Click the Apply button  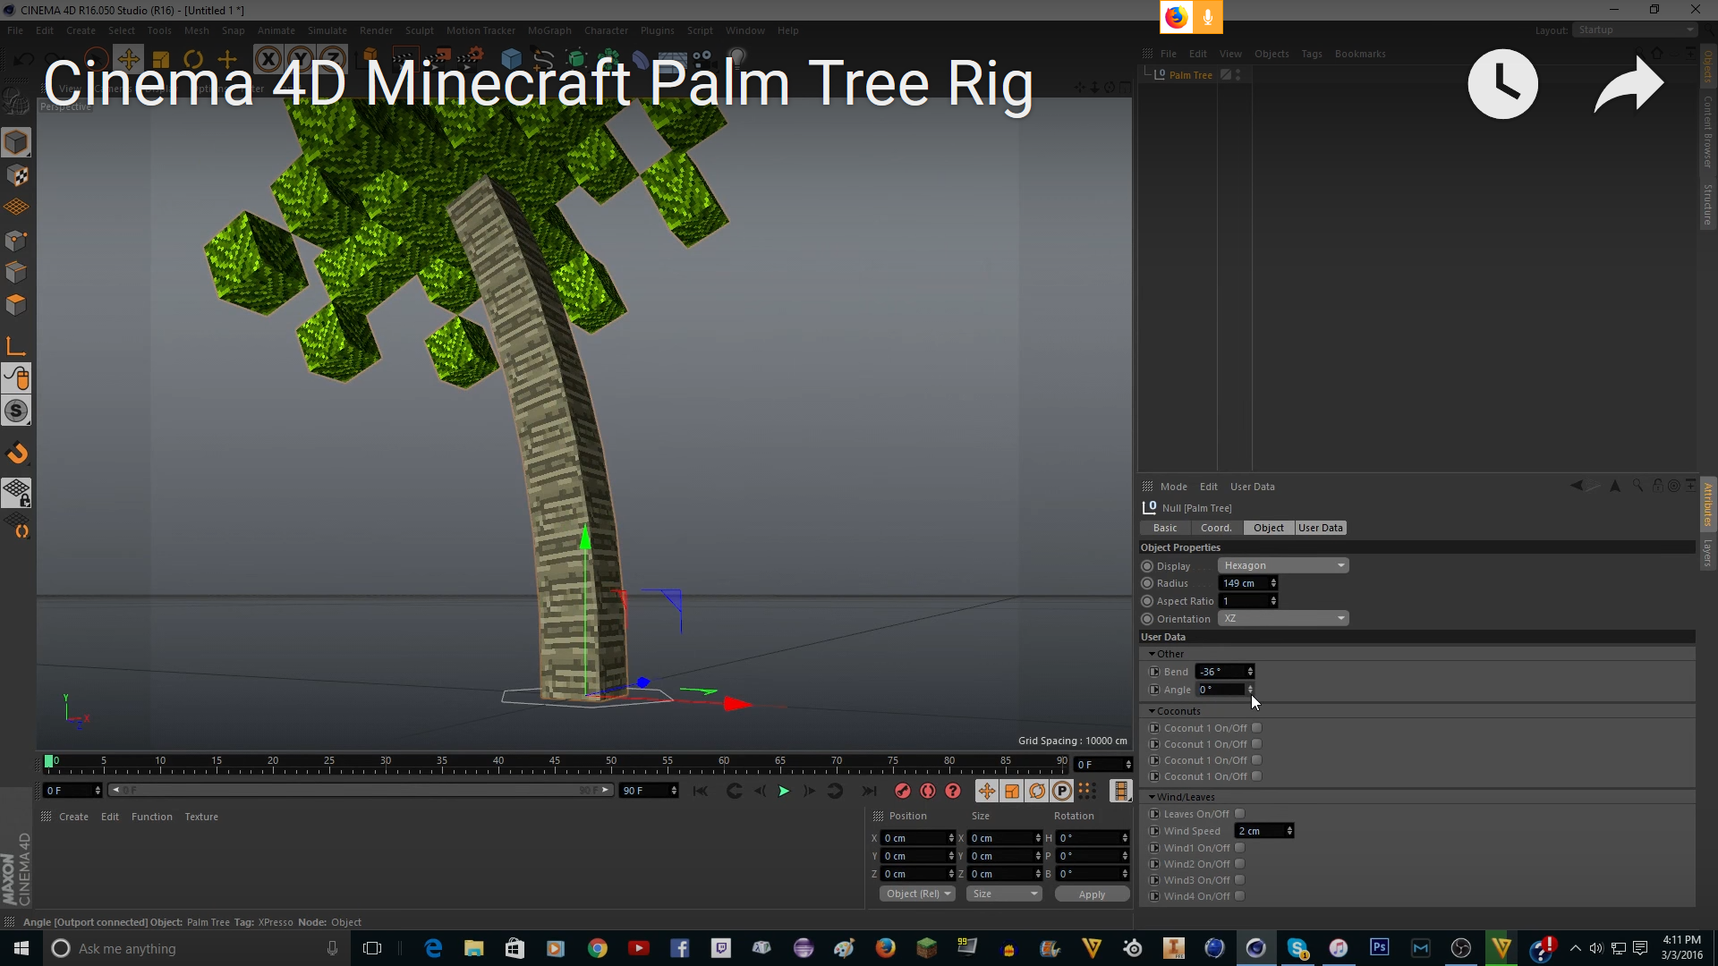point(1092,894)
